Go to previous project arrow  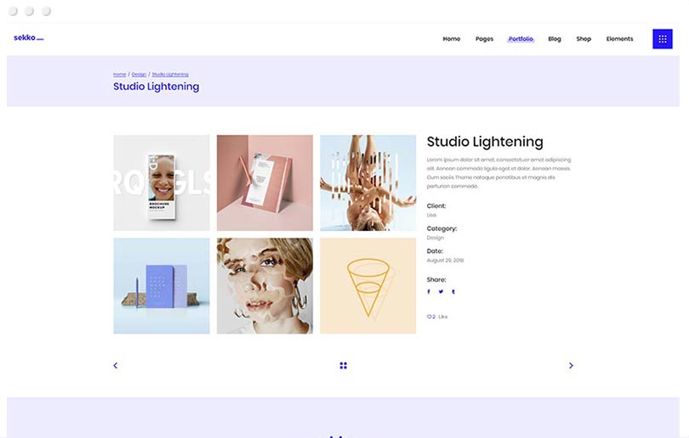click(x=116, y=366)
